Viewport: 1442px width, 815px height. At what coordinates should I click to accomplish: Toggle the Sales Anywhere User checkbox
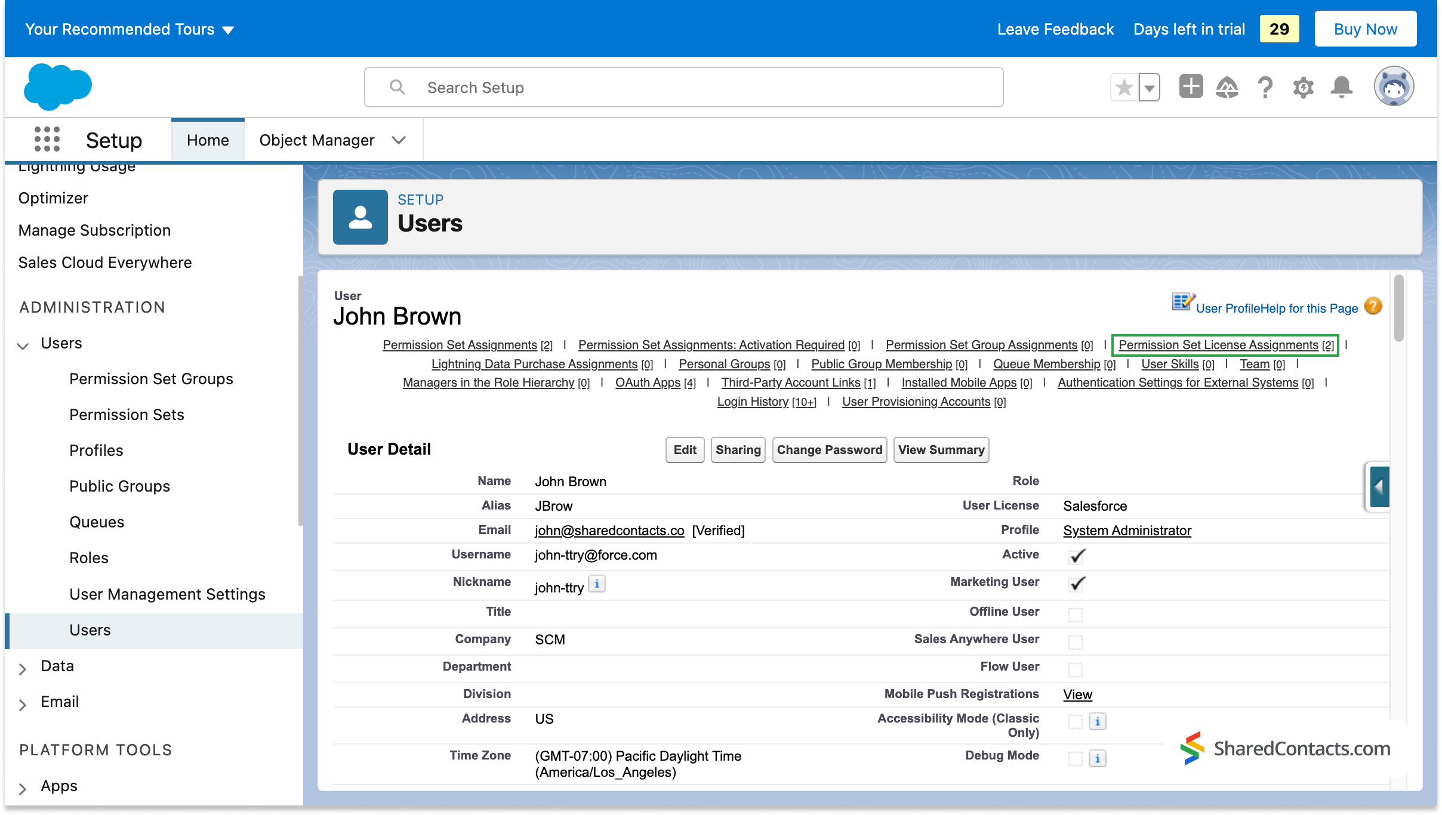[1075, 641]
